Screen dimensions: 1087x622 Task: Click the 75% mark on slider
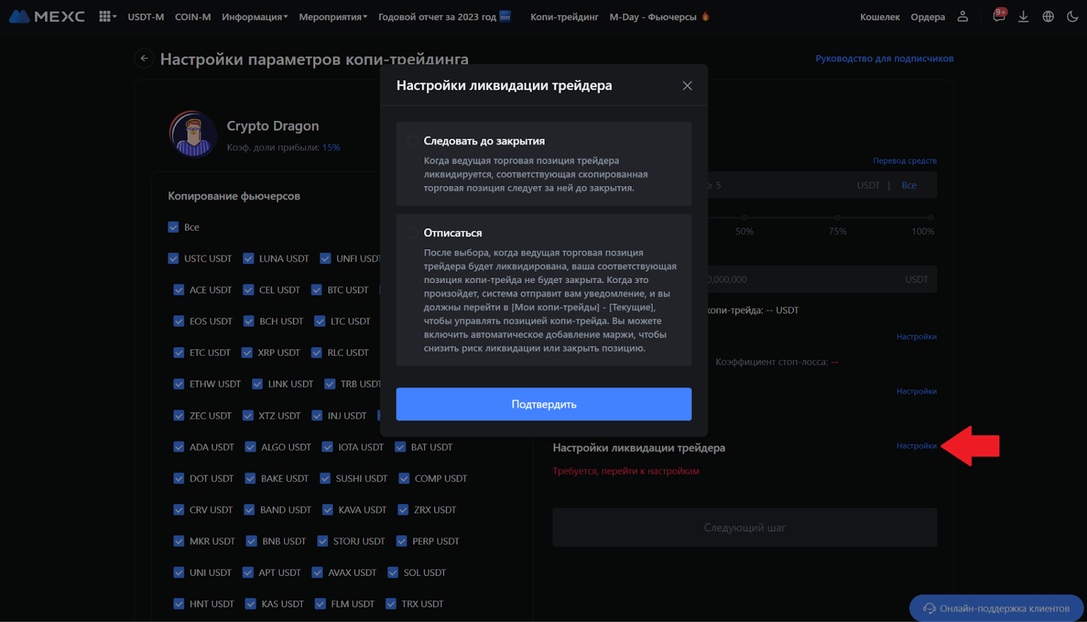(837, 218)
